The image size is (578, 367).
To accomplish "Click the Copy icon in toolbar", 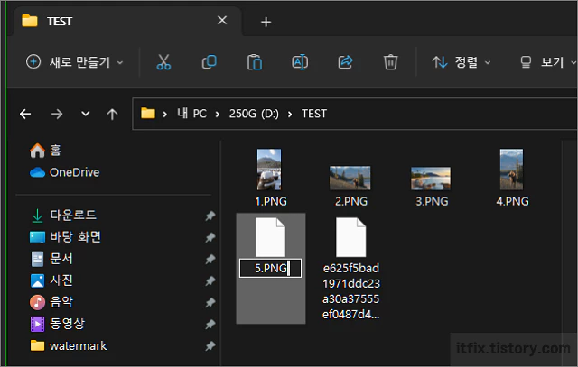I will coord(209,62).
